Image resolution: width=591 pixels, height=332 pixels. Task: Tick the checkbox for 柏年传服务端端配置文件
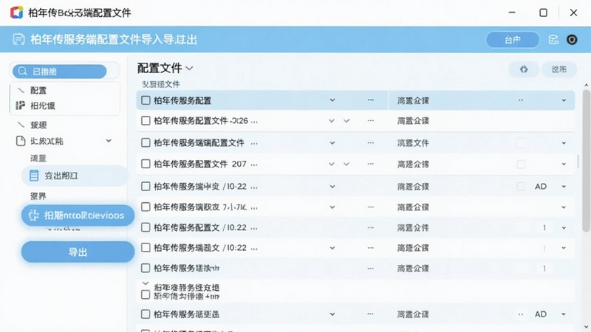coord(146,142)
